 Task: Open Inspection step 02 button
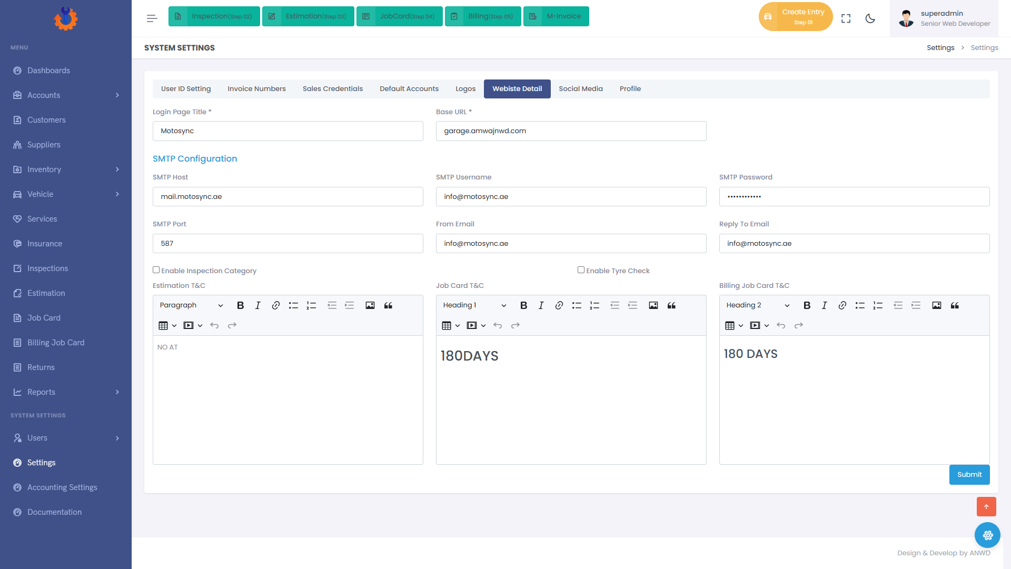[x=214, y=16]
